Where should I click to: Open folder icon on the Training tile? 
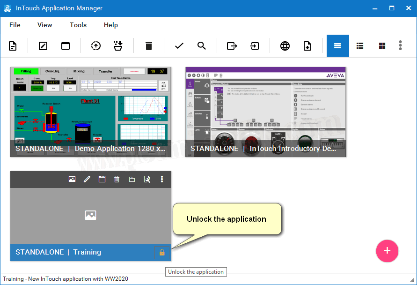(x=132, y=179)
